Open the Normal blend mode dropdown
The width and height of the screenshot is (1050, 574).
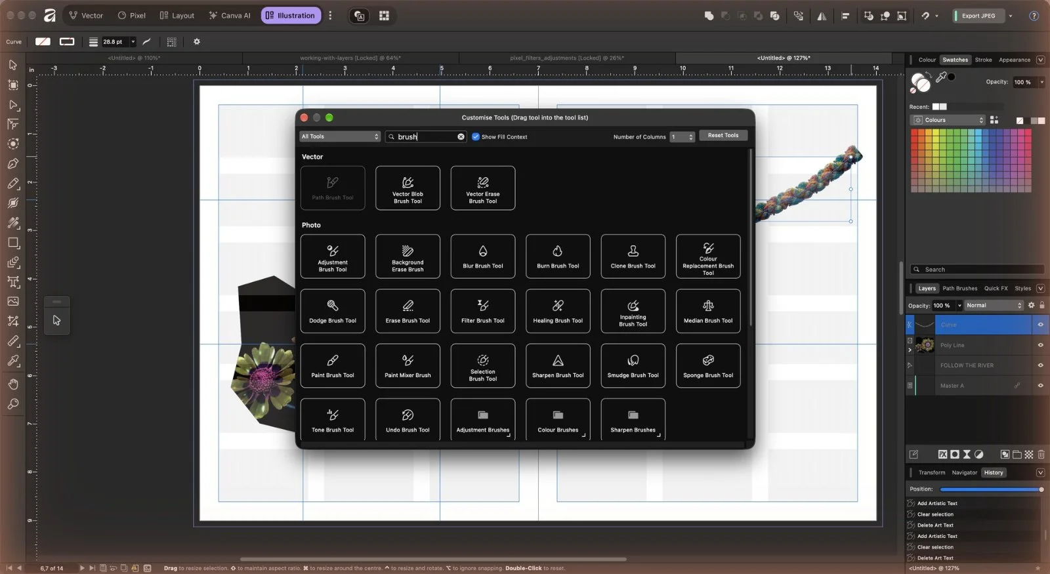pos(994,305)
